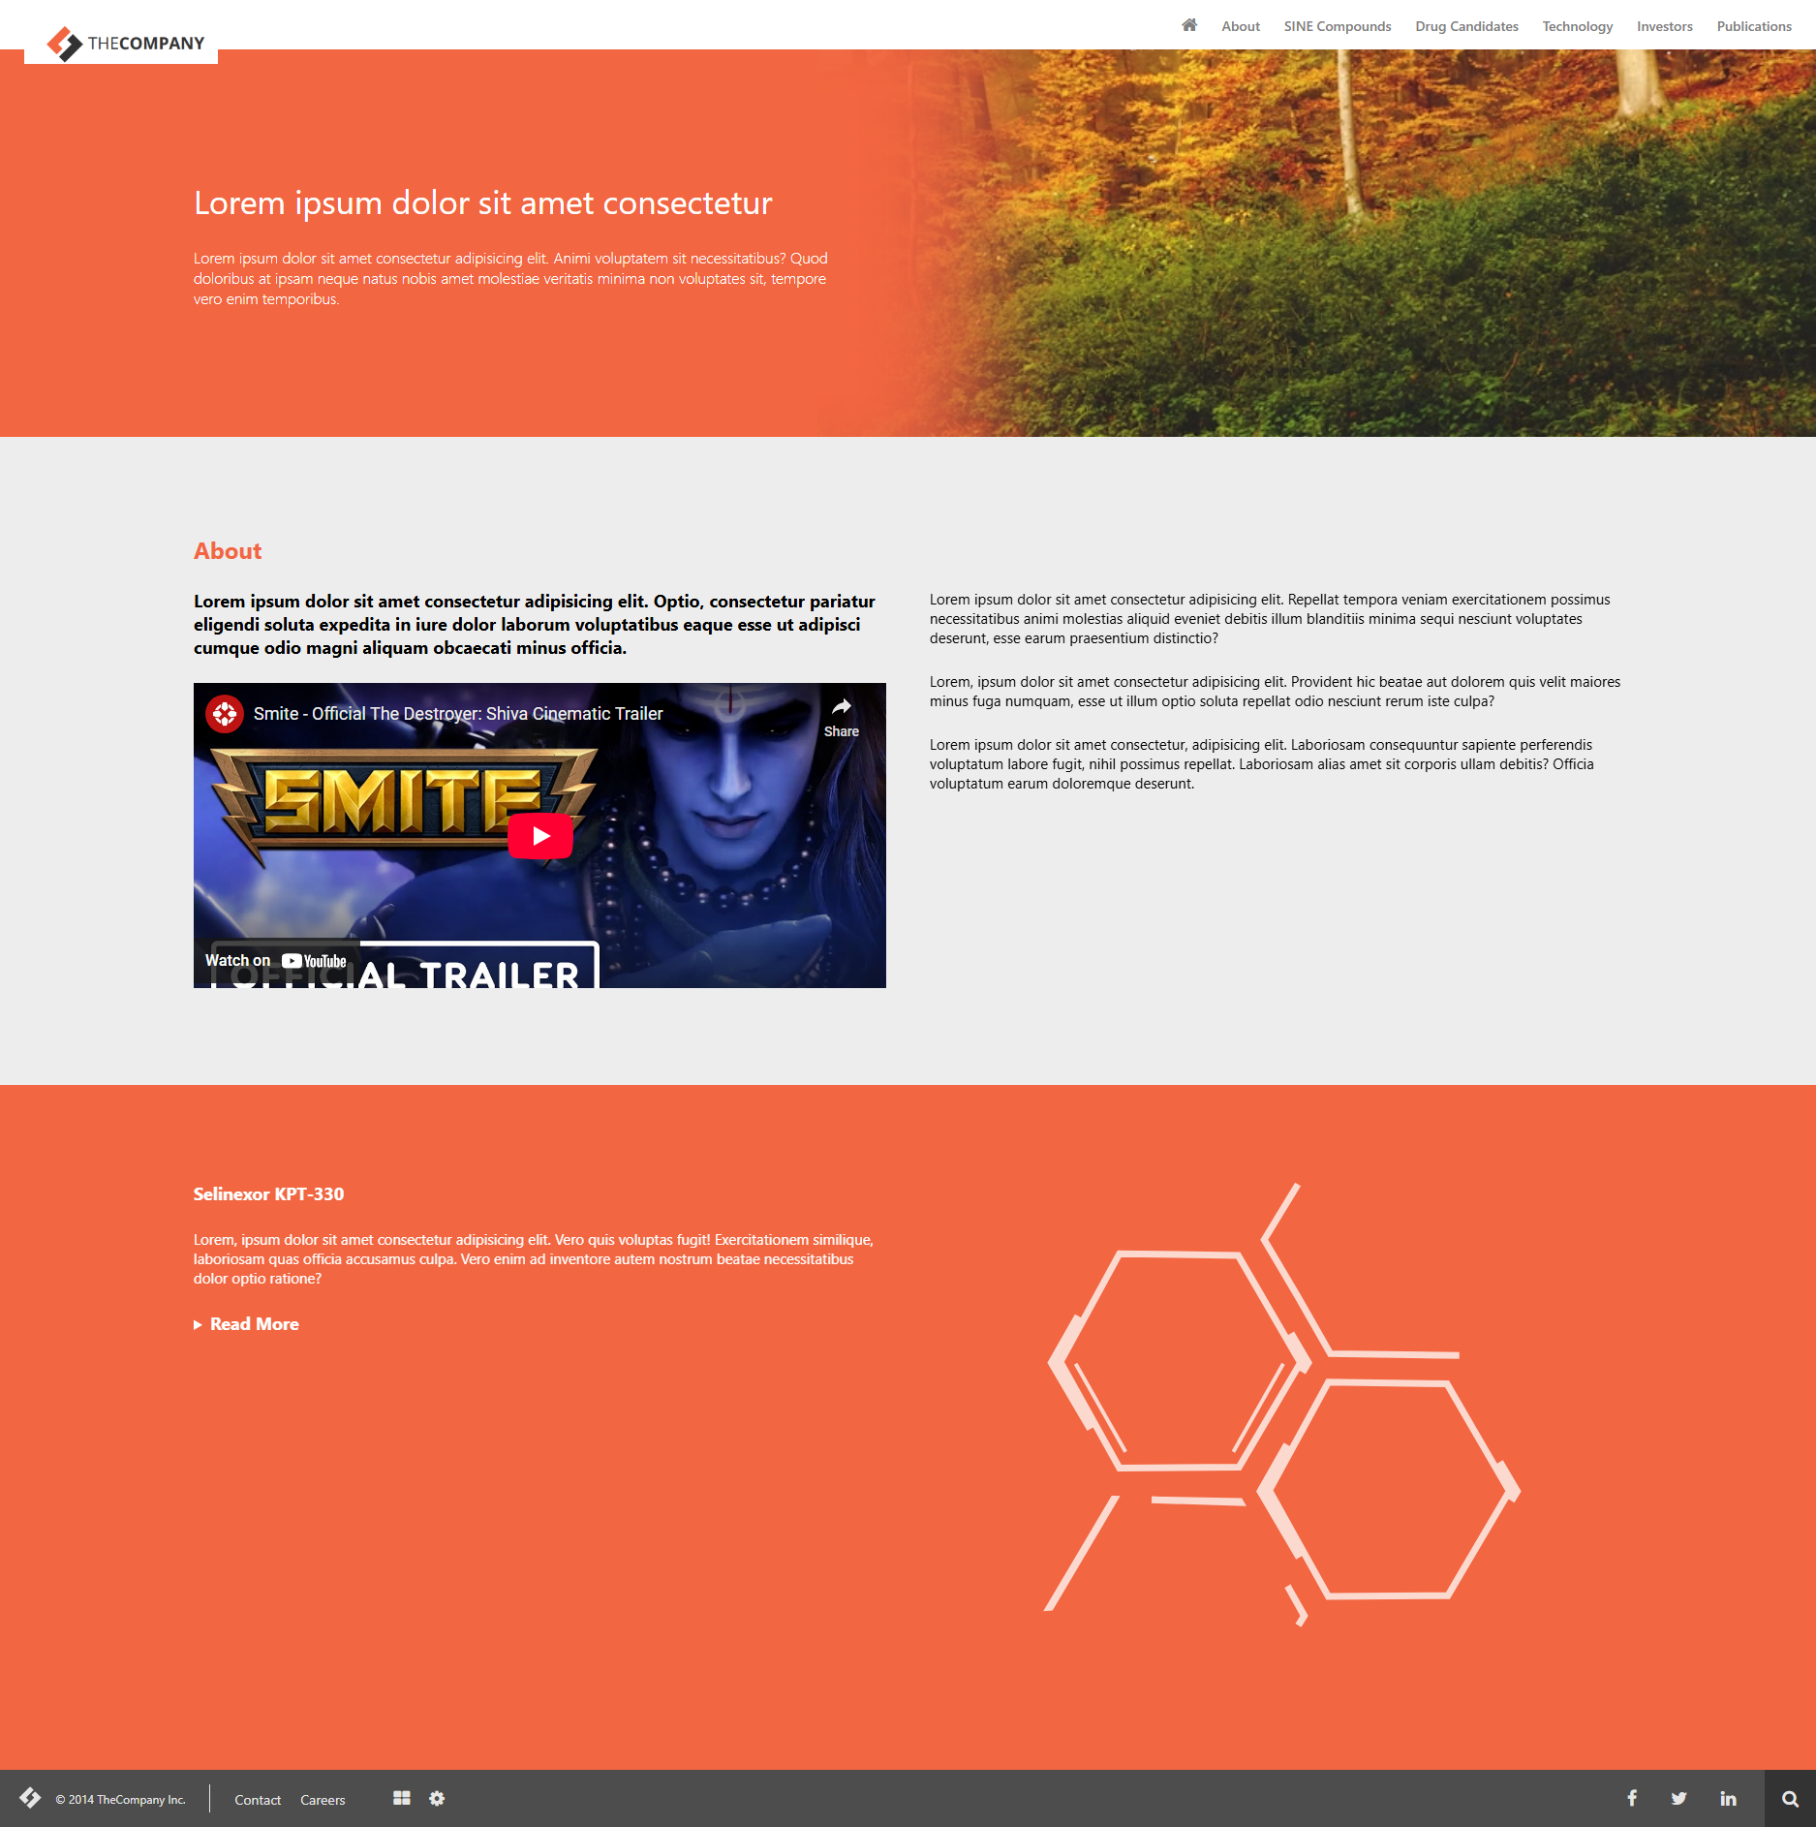Screen dimensions: 1816x1827
Task: Open the Facebook social link
Action: coord(1632,1798)
